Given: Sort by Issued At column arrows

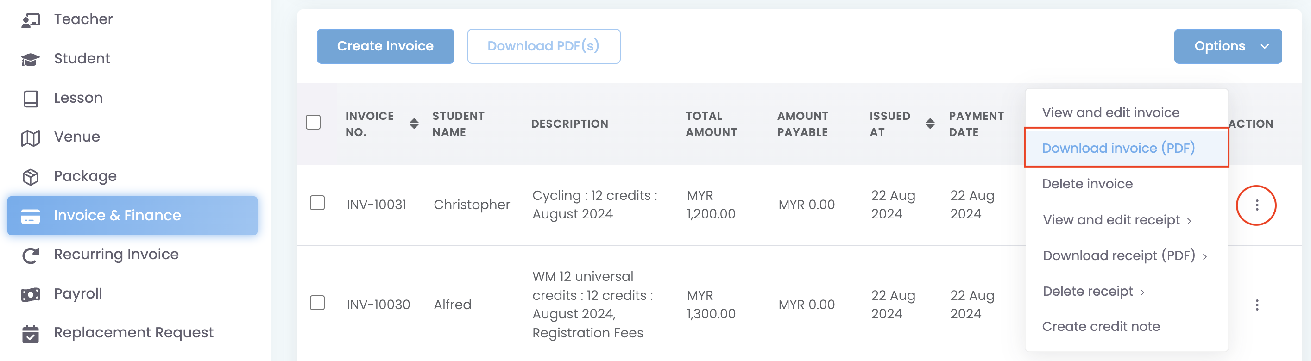Looking at the screenshot, I should (930, 124).
